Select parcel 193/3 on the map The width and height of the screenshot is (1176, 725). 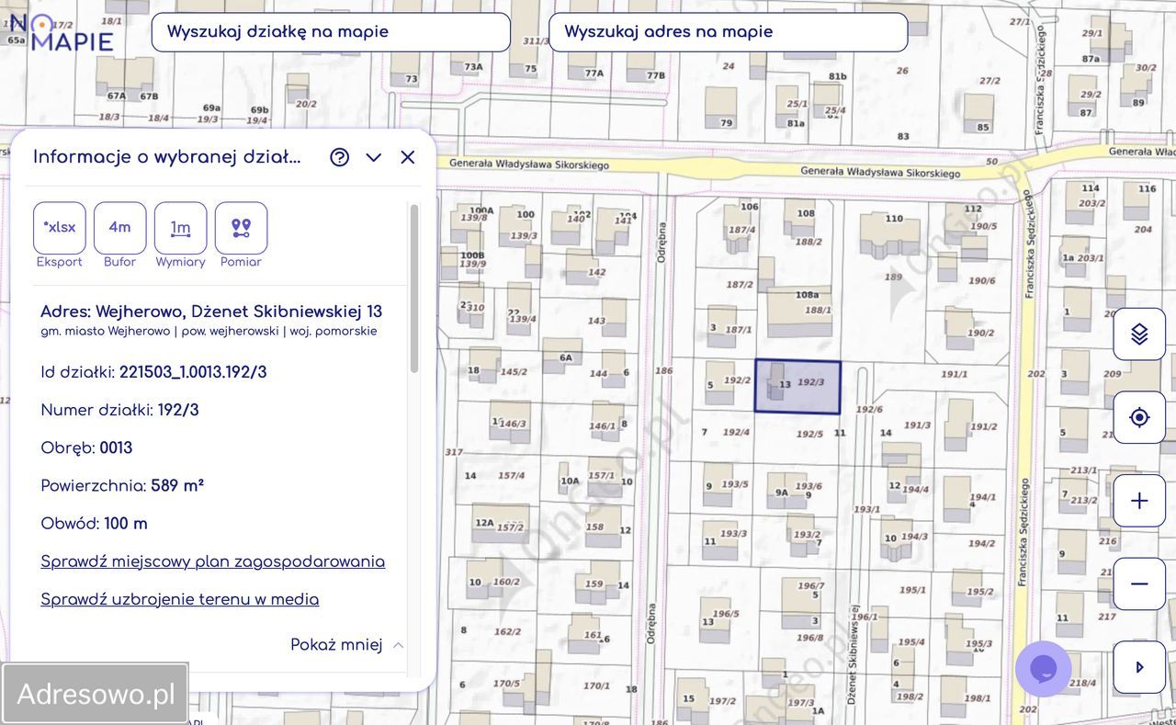coord(733,534)
